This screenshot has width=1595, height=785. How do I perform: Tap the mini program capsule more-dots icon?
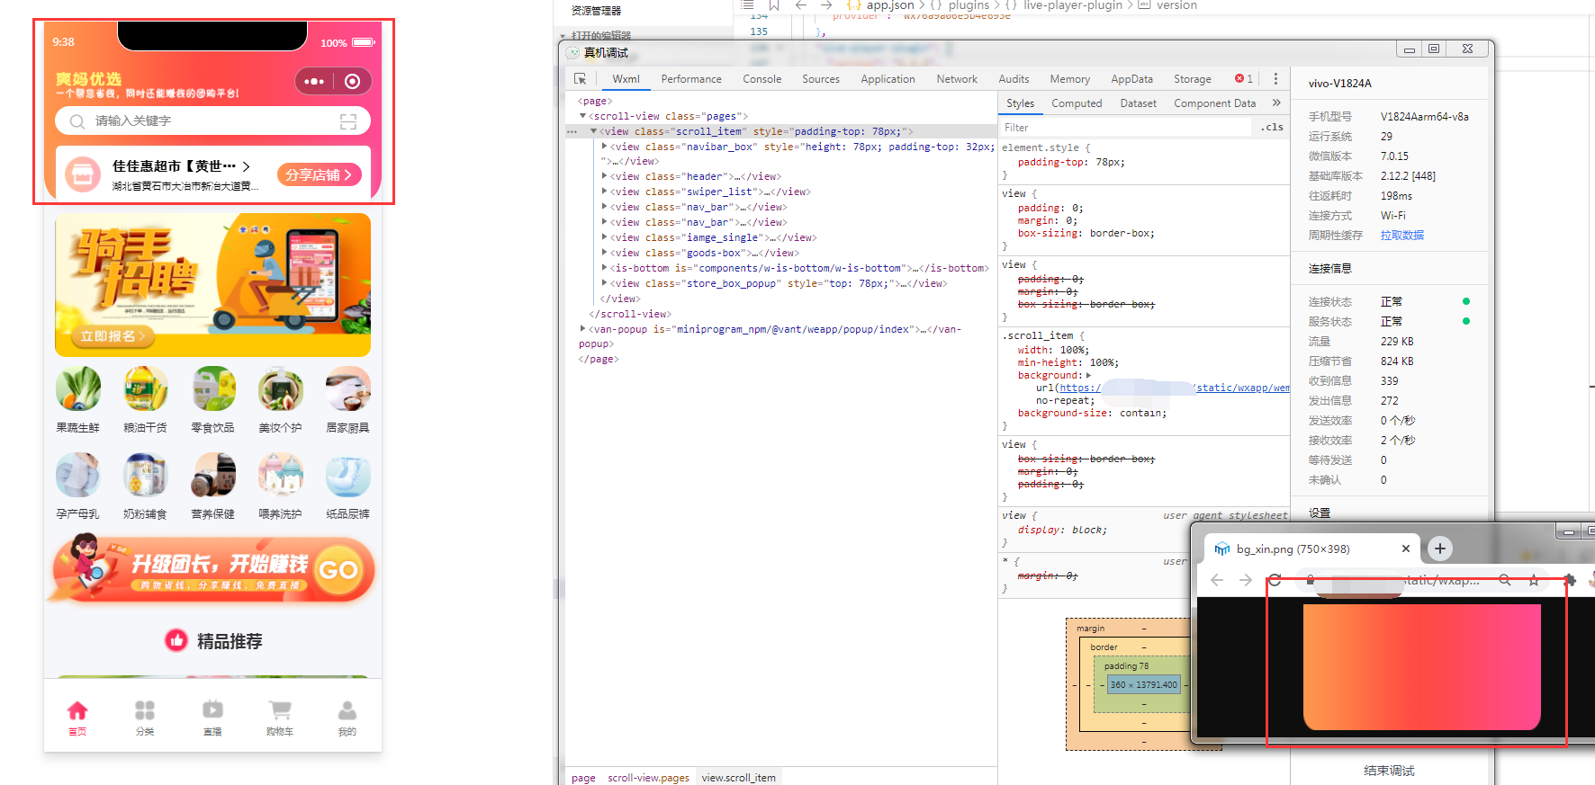coord(314,82)
